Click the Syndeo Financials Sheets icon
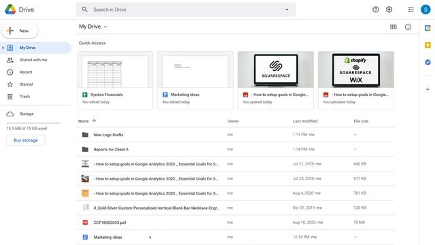This screenshot has width=435, height=245. tap(85, 95)
